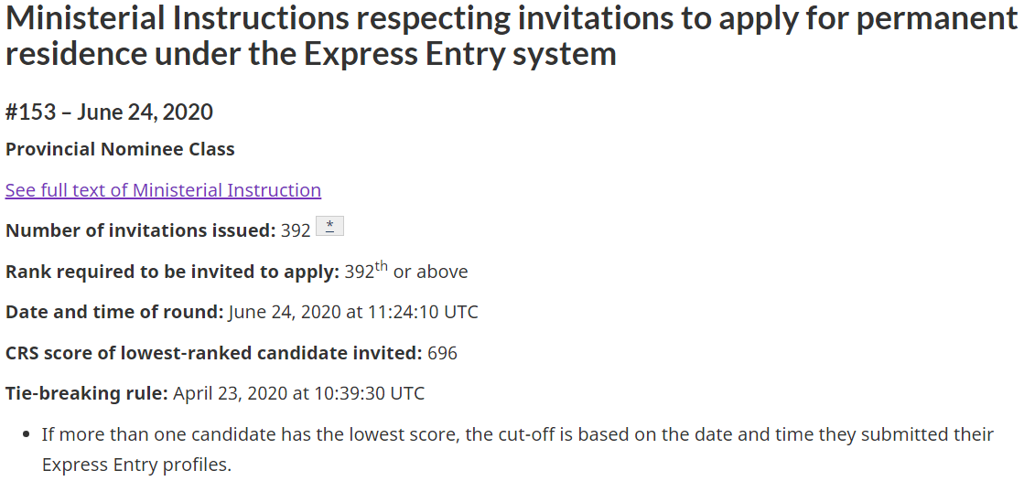Click the asterisk footnote button beside 392
Image resolution: width=1024 pixels, height=481 pixels.
[329, 226]
